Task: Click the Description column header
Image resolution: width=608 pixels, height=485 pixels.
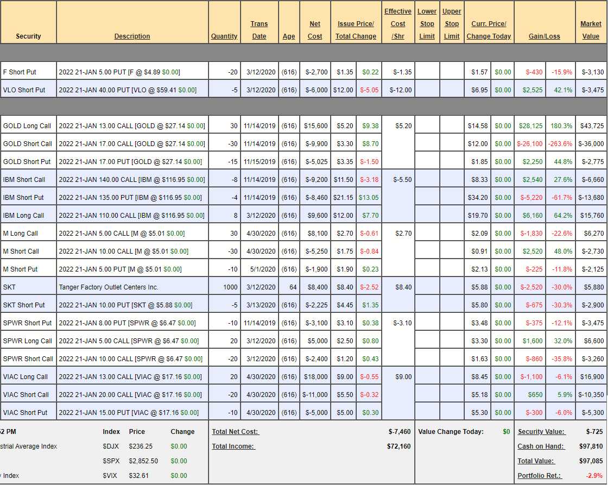Action: click(132, 36)
